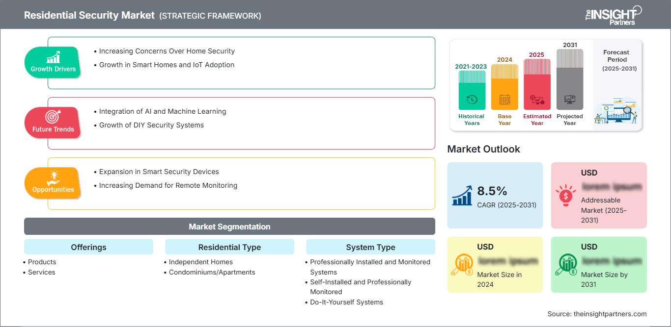Select the System Type tab
Screen dimensions: 671x327
[x=371, y=247]
